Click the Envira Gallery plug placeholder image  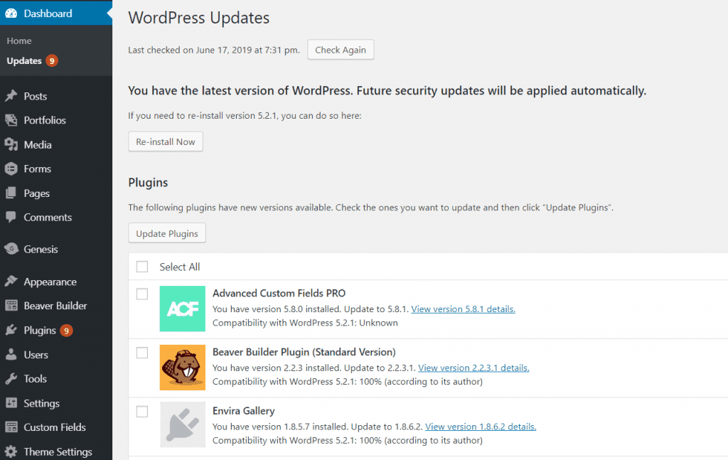click(x=183, y=424)
